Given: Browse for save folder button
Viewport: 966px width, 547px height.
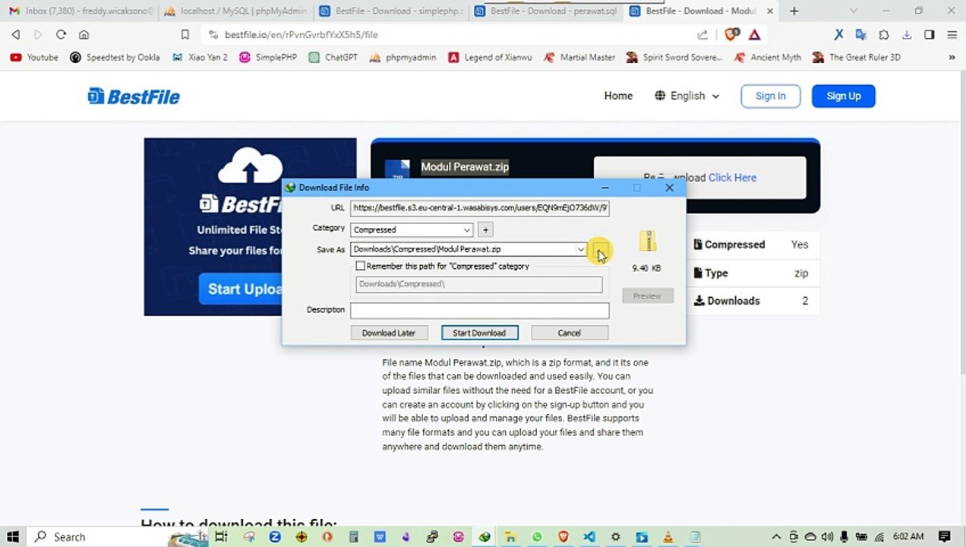Looking at the screenshot, I should (x=599, y=250).
